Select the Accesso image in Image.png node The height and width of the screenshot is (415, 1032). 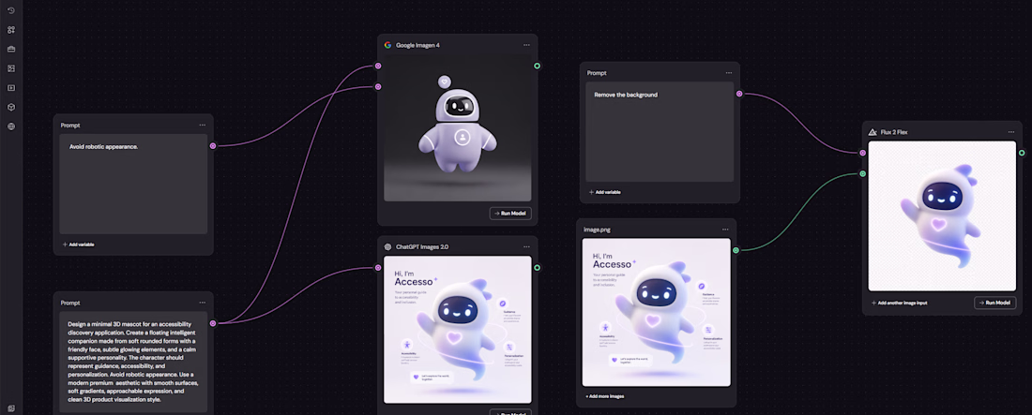coord(656,312)
